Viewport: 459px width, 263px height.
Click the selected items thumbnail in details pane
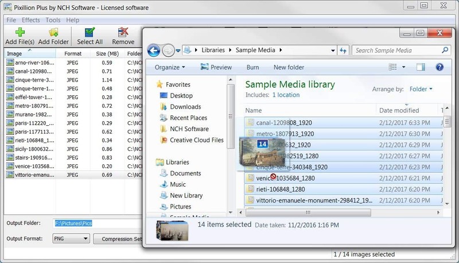(x=173, y=230)
